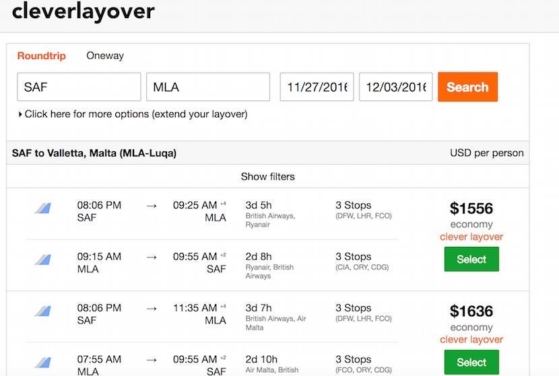Click 'clever layover' link under $1556

(471, 237)
